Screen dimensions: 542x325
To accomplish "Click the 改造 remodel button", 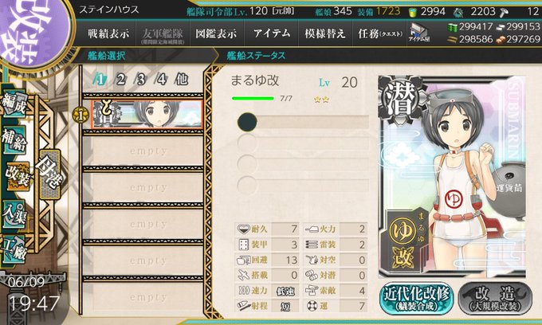I will 495,299.
